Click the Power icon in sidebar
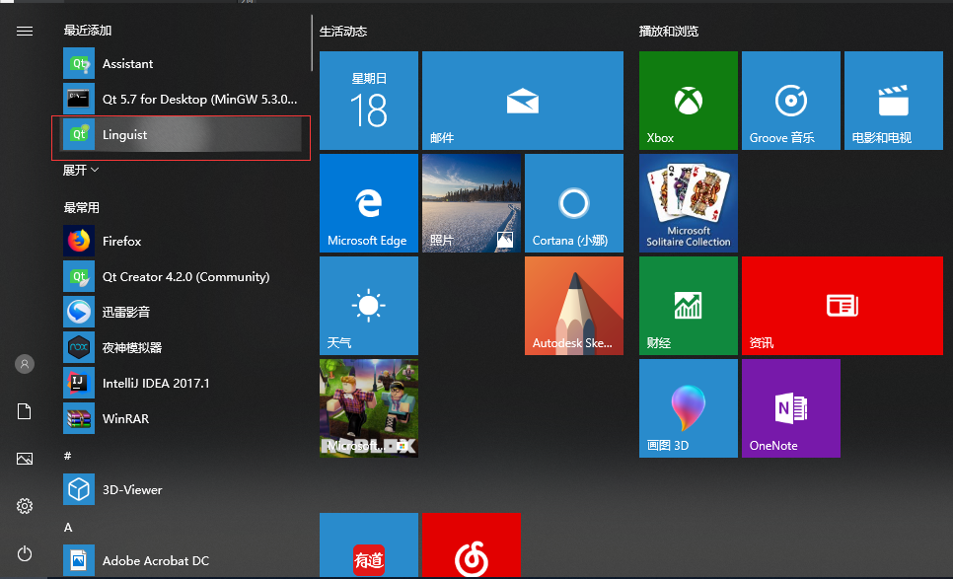Viewport: 953px width, 579px height. point(25,554)
